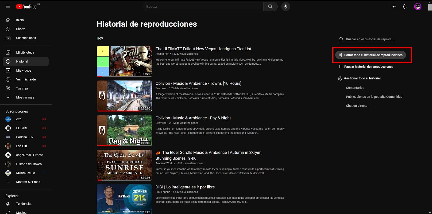
Task: Start voice search with microphone icon
Action: [286, 6]
